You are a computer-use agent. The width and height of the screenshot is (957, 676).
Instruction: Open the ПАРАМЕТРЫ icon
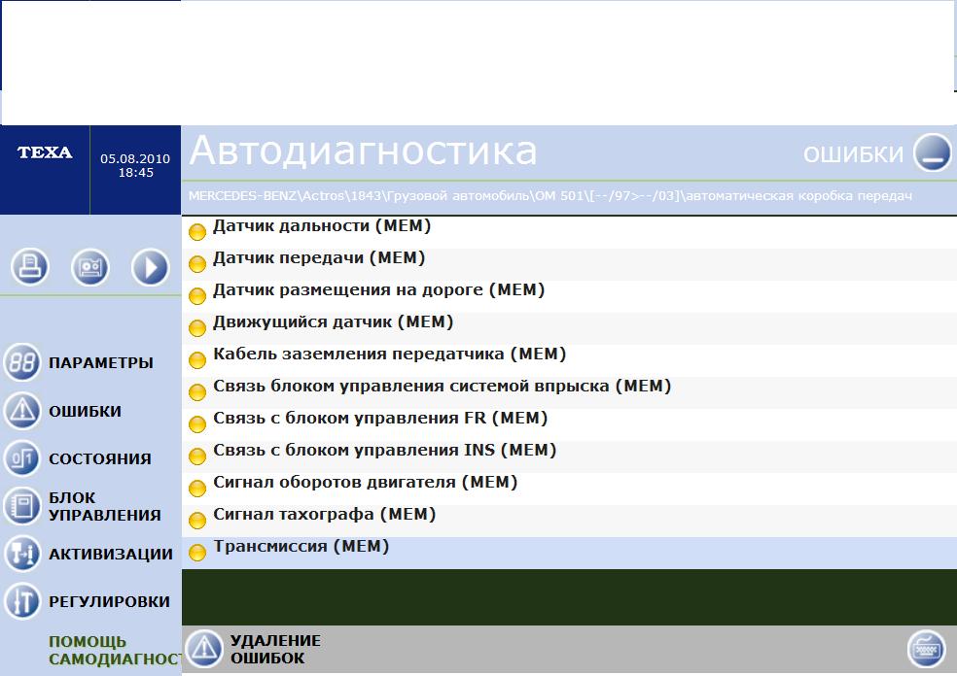(x=22, y=362)
